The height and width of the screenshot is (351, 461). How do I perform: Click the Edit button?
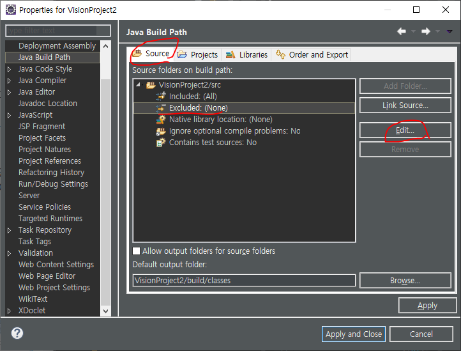(x=405, y=130)
